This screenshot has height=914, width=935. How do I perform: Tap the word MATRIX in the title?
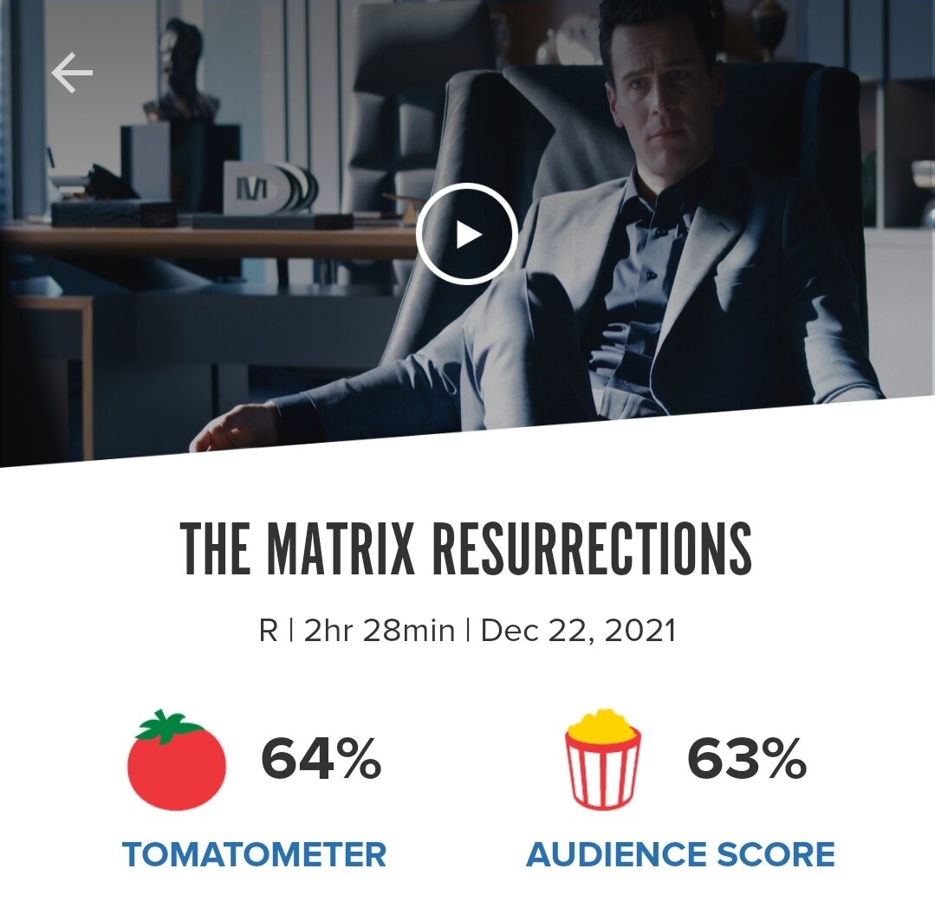point(340,548)
